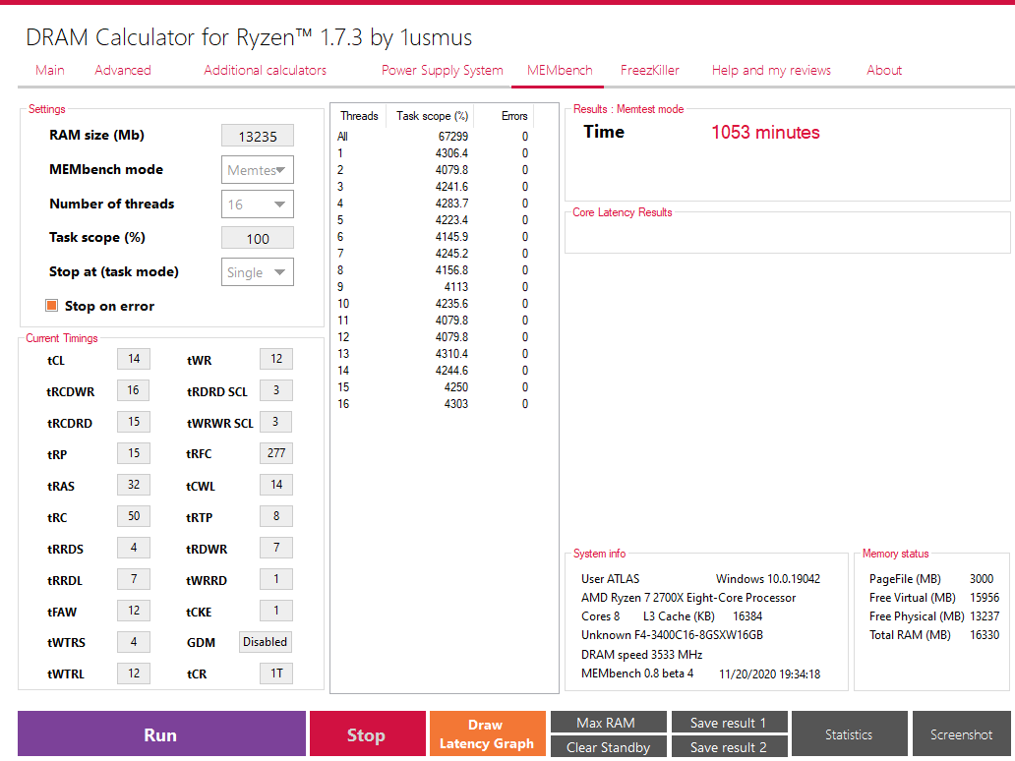
Task: Click the tCR 1T field
Action: point(276,673)
